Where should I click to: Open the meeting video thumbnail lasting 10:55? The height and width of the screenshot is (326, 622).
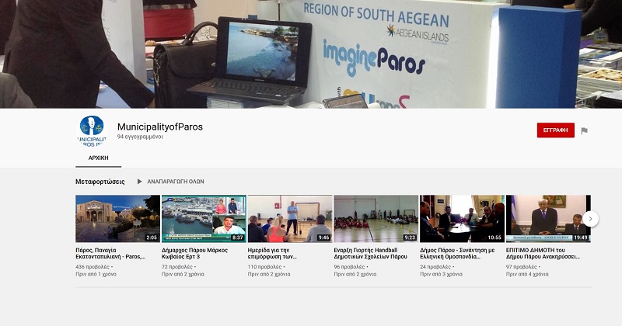(462, 219)
